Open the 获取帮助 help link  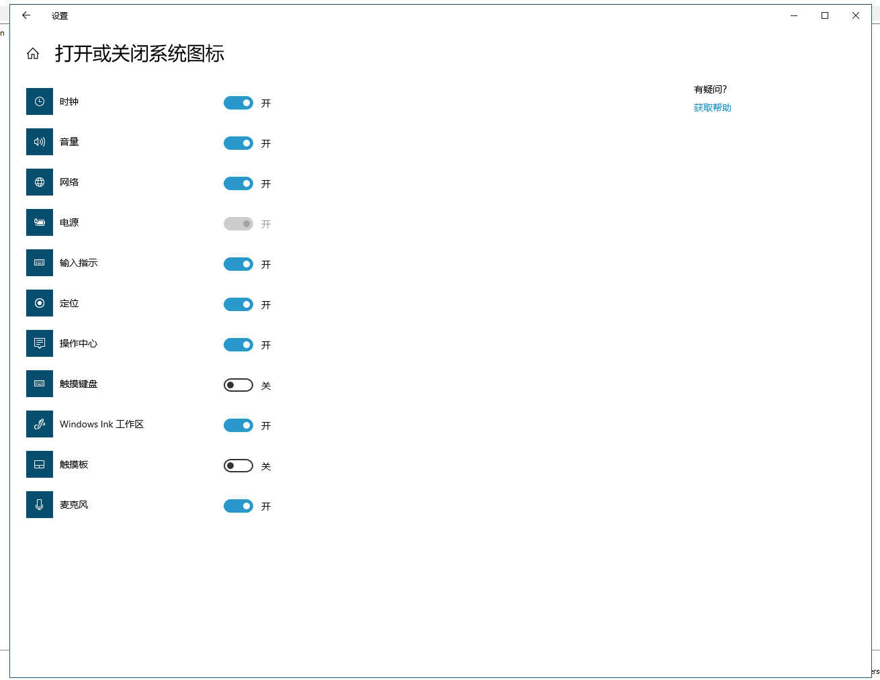click(x=712, y=108)
